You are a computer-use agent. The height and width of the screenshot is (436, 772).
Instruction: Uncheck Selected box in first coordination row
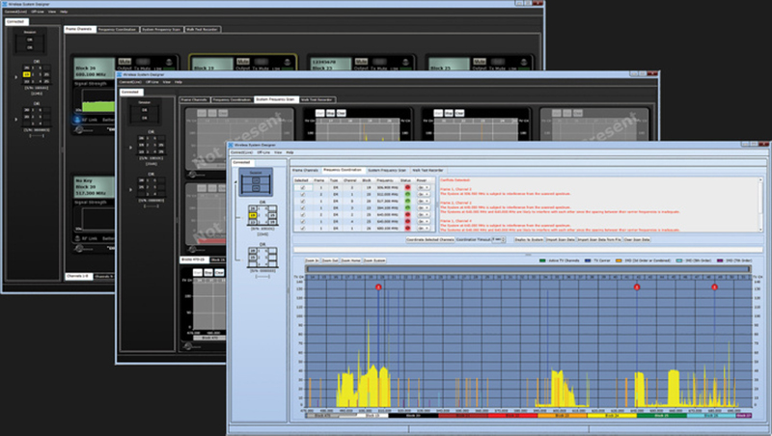(x=303, y=187)
